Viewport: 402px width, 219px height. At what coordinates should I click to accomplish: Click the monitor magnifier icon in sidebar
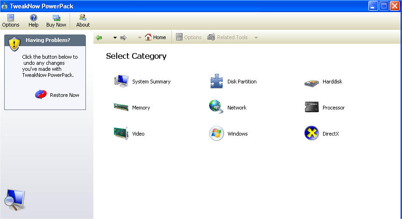(x=14, y=199)
